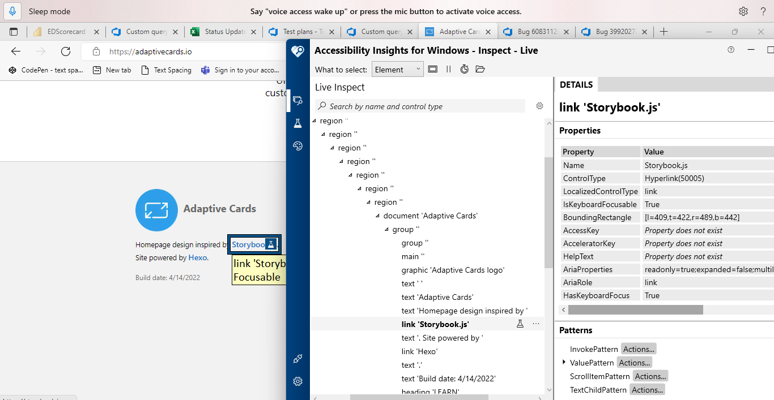The image size is (774, 400).
Task: Activate voice access with the mic button
Action: point(12,11)
